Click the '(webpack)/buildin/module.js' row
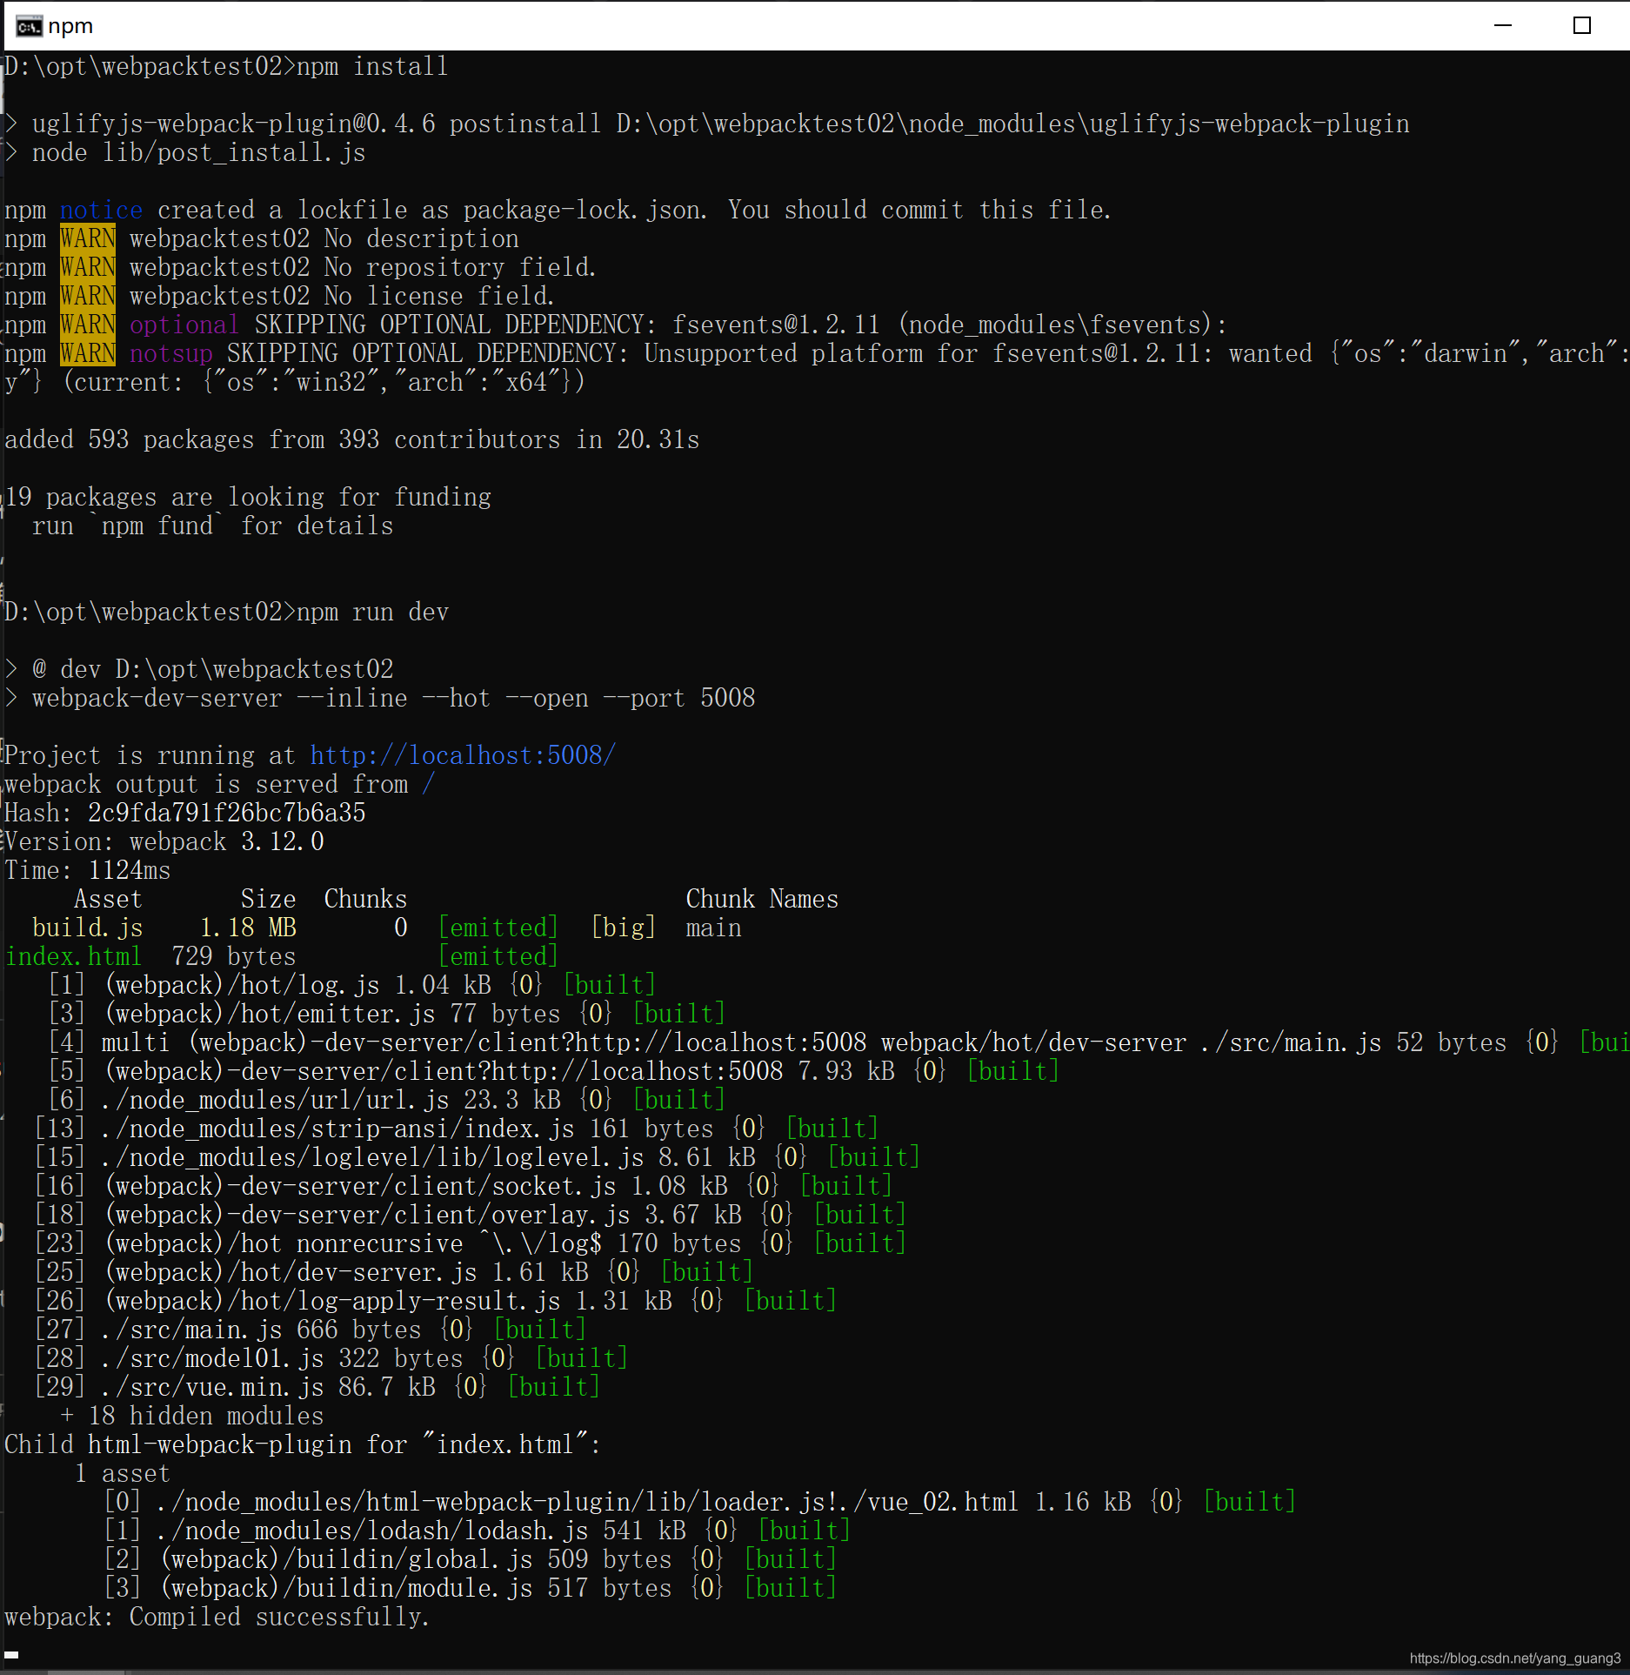This screenshot has width=1630, height=1675. pyautogui.click(x=470, y=1588)
